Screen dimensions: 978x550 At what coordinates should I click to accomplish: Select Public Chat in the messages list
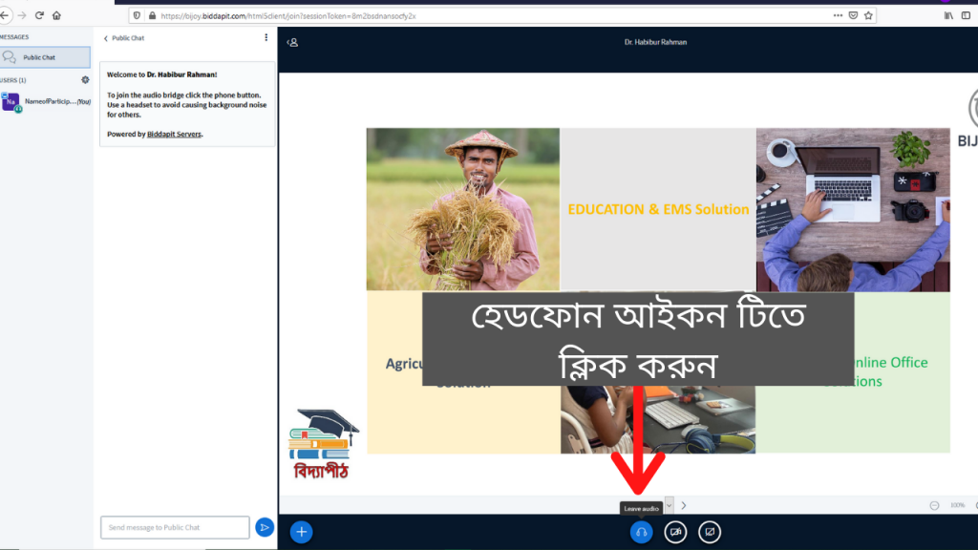click(x=45, y=57)
